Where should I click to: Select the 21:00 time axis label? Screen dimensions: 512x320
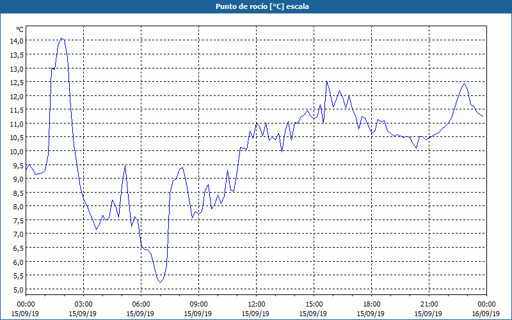click(429, 305)
